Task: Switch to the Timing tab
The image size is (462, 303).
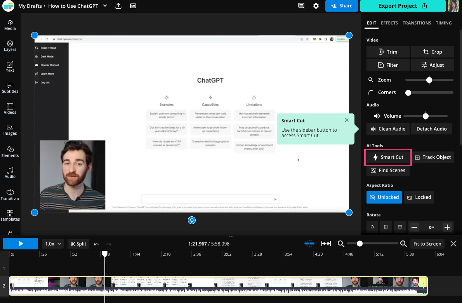Action: point(443,23)
